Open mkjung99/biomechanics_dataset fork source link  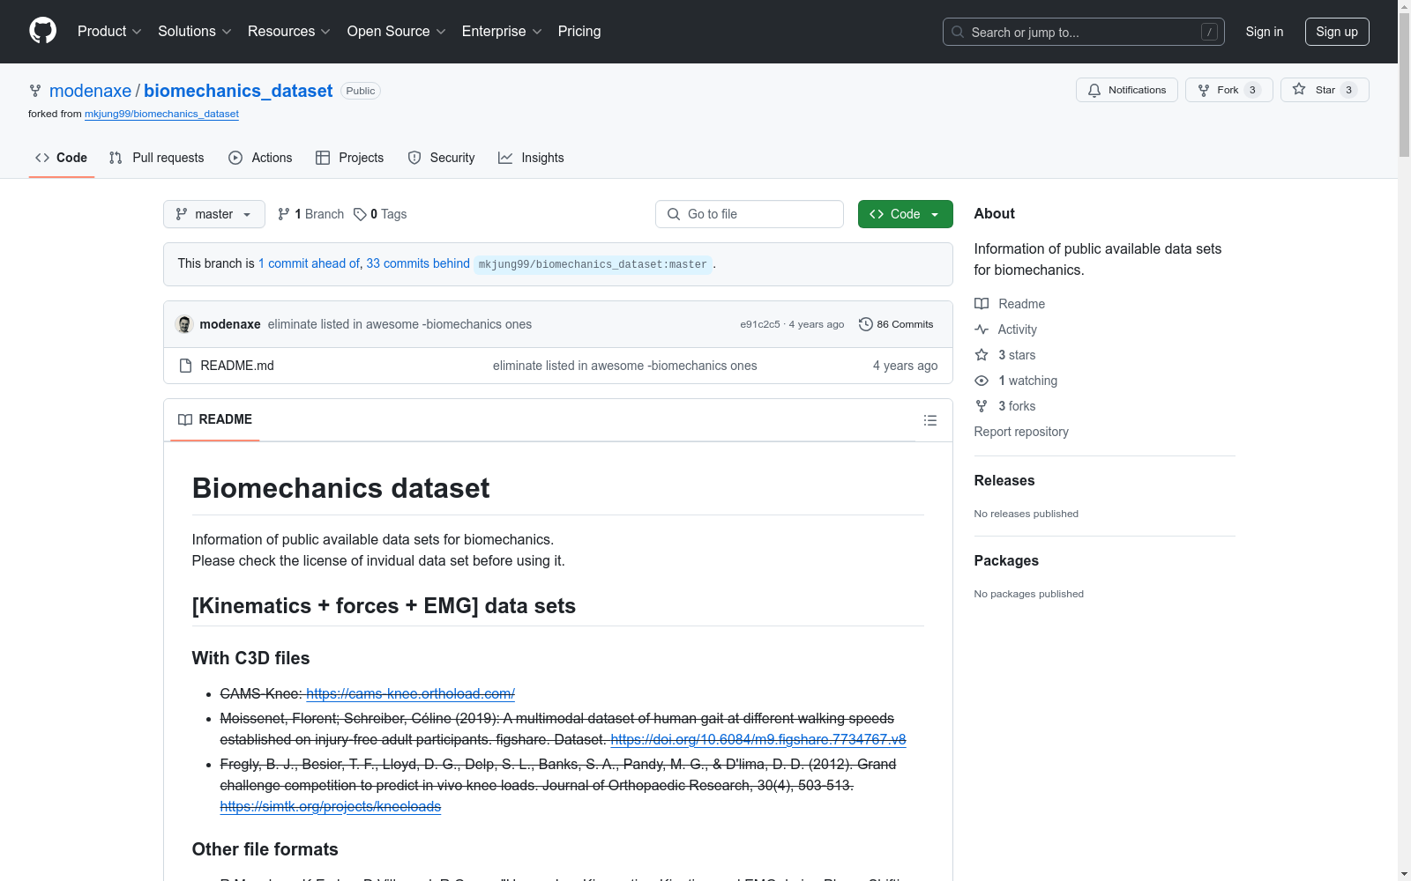point(161,114)
